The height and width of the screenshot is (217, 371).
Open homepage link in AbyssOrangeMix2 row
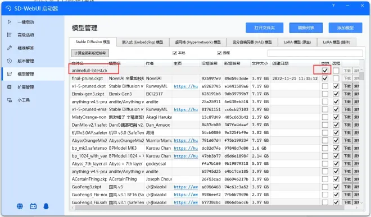185,141
